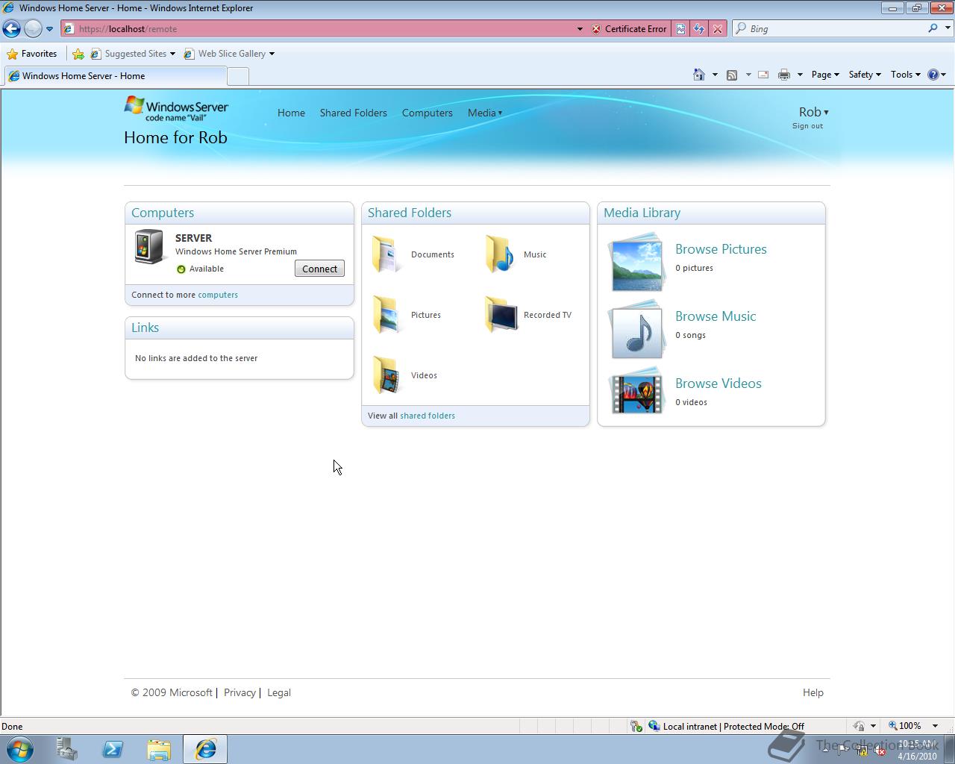Viewport: 955px width, 764px height.
Task: Open Server Manager from taskbar
Action: (x=67, y=749)
